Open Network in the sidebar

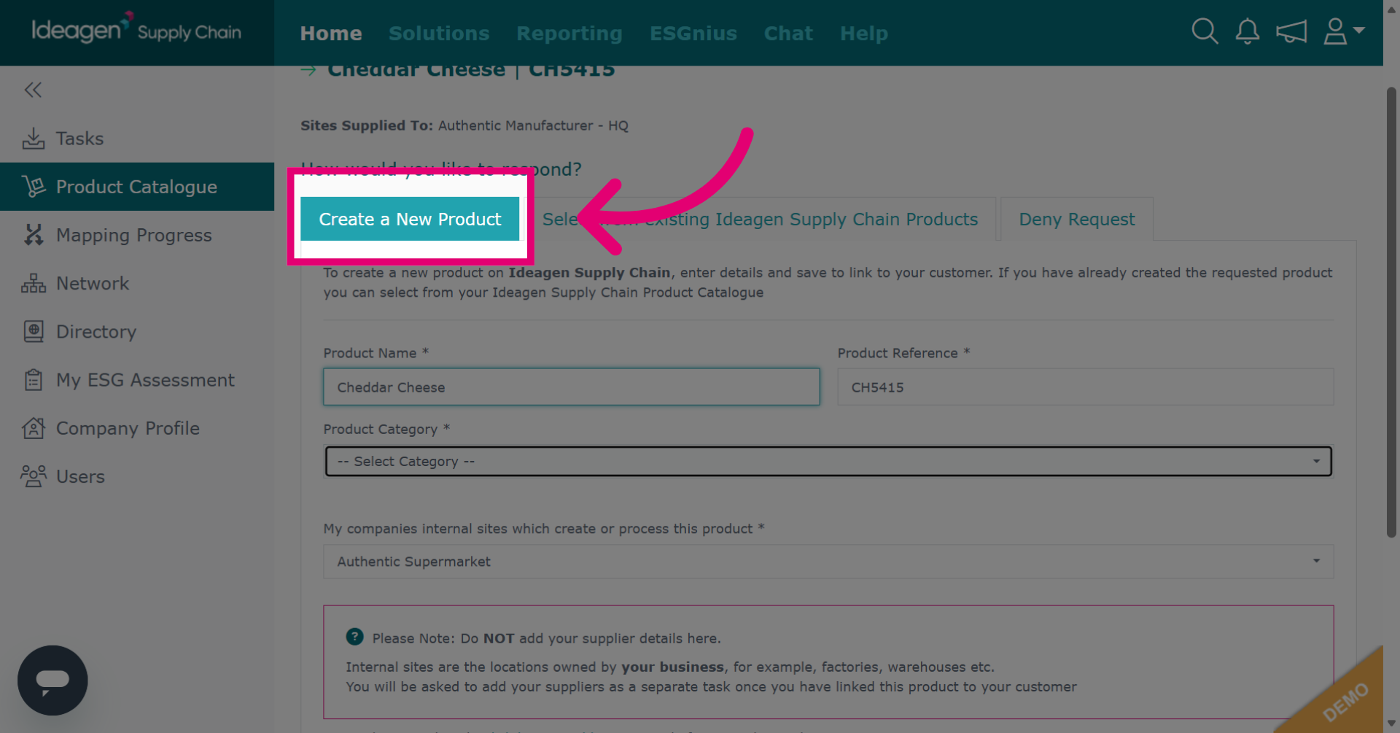tap(137, 283)
